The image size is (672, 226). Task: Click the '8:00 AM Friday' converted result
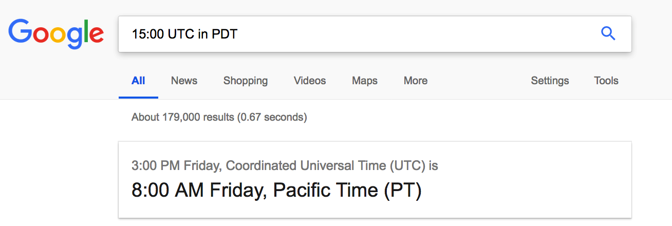(x=199, y=191)
